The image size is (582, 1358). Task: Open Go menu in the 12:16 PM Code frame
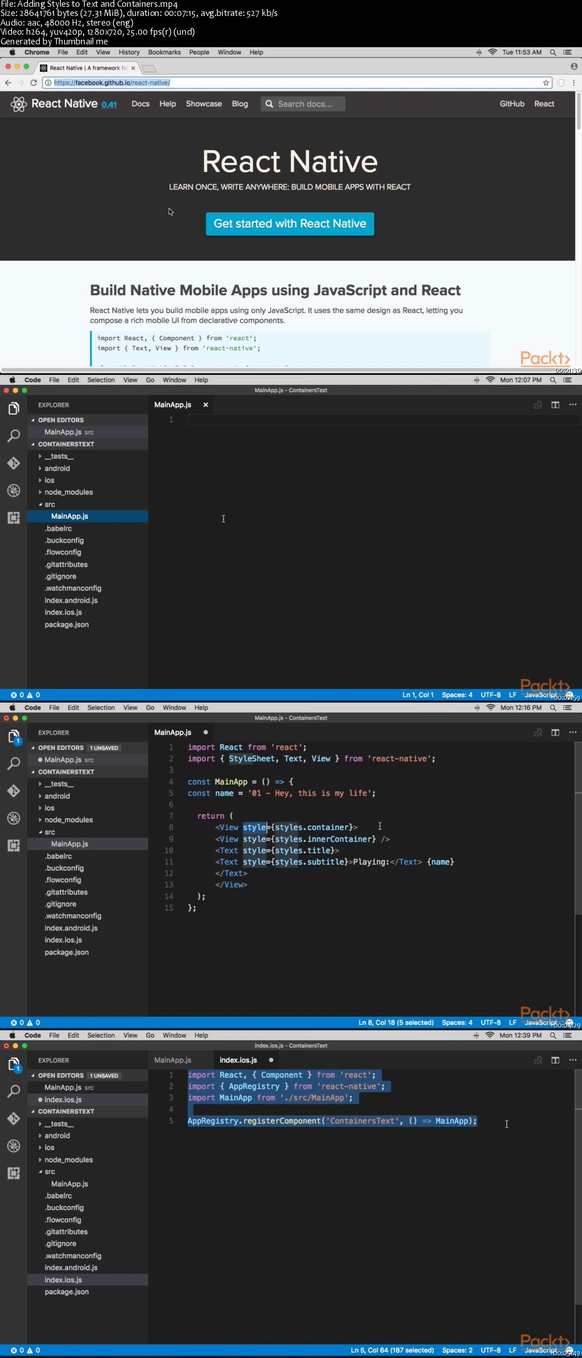[x=150, y=708]
